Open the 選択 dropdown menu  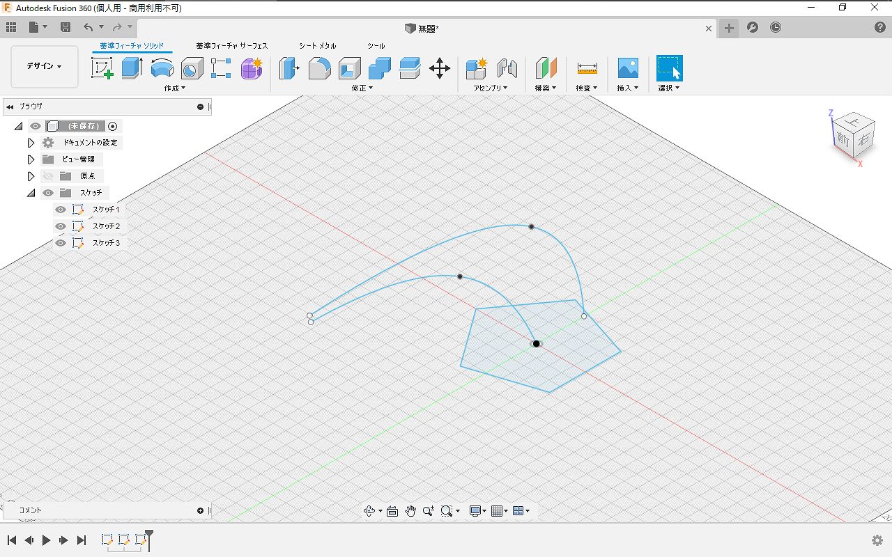[669, 88]
